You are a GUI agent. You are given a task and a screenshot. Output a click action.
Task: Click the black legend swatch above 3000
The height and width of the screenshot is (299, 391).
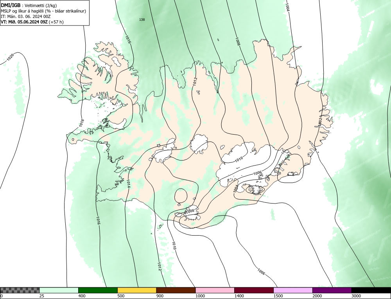[x=371, y=290]
